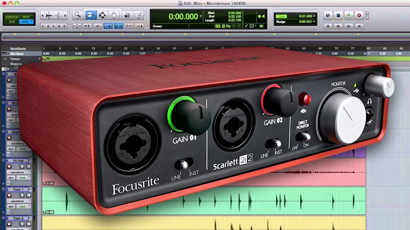Toggle Mirrored MIDI Editing button
Viewport: 410px width, 230px height.
[x=98, y=26]
